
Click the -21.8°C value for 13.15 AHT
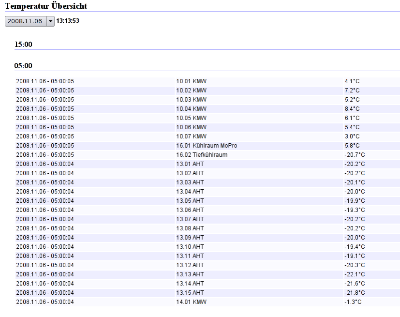(355, 292)
